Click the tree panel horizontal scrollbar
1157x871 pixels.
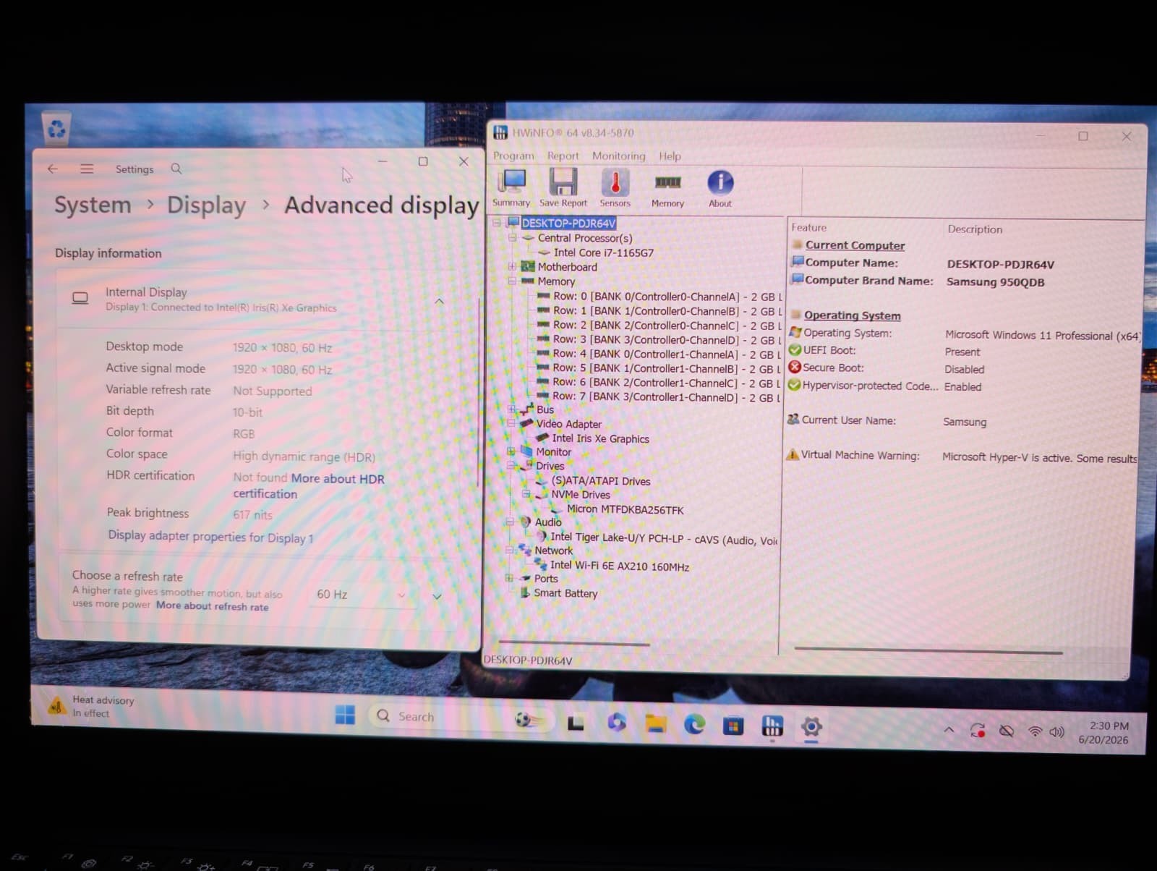tap(574, 643)
